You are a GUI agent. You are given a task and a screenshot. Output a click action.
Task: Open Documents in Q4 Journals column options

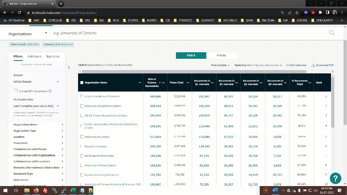point(285,83)
